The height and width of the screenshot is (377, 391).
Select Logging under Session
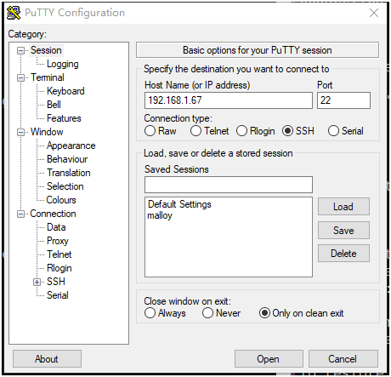[x=63, y=64]
